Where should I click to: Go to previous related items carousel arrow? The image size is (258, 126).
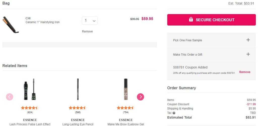pyautogui.click(x=10, y=97)
